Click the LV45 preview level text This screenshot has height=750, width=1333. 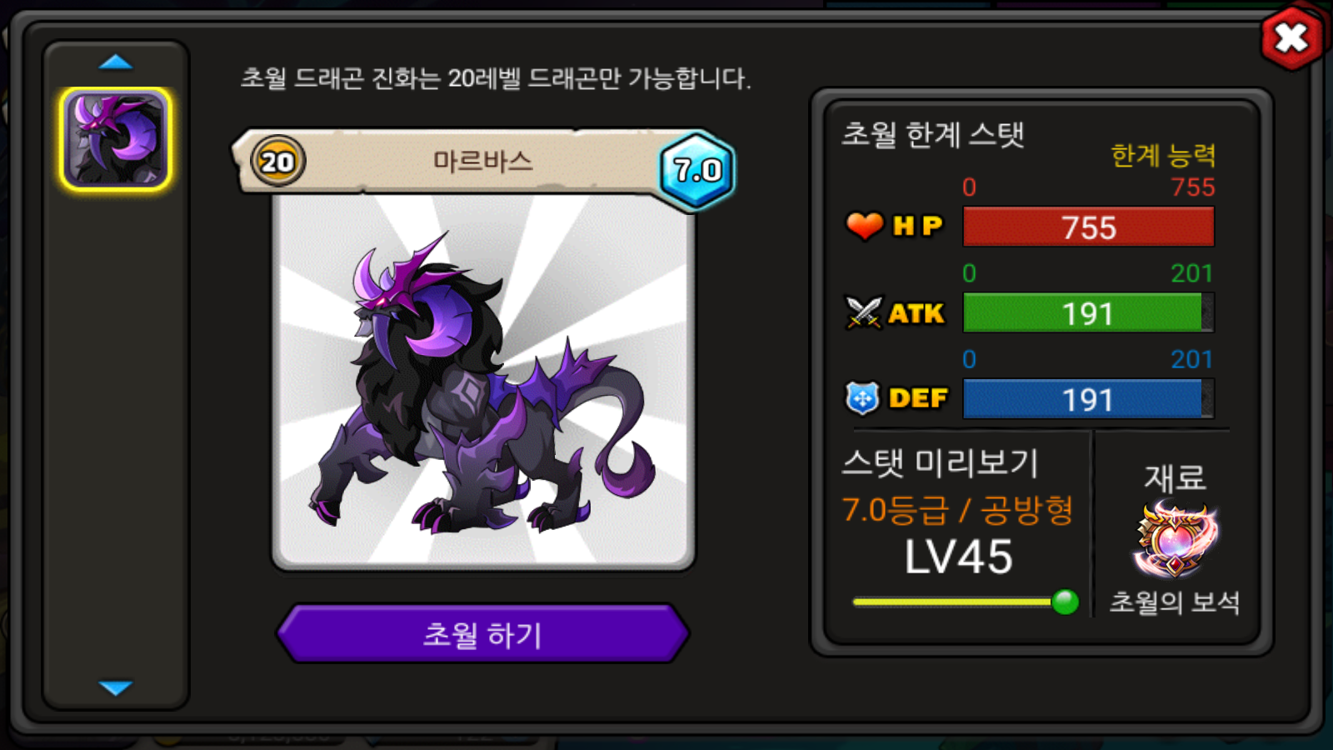click(958, 557)
